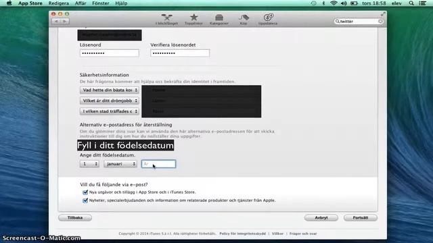Open the 'Vad hette din bästa' question dropdown
The width and height of the screenshot is (433, 243).
tap(110, 90)
